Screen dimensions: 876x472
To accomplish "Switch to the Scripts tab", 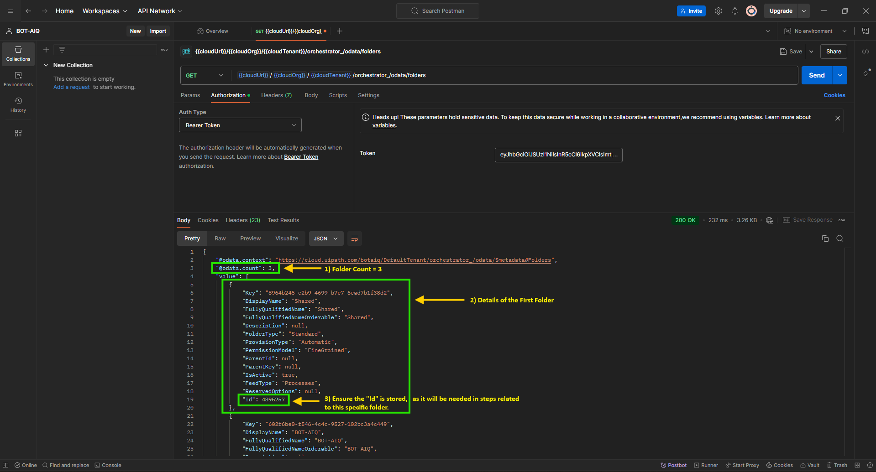I will coord(338,95).
